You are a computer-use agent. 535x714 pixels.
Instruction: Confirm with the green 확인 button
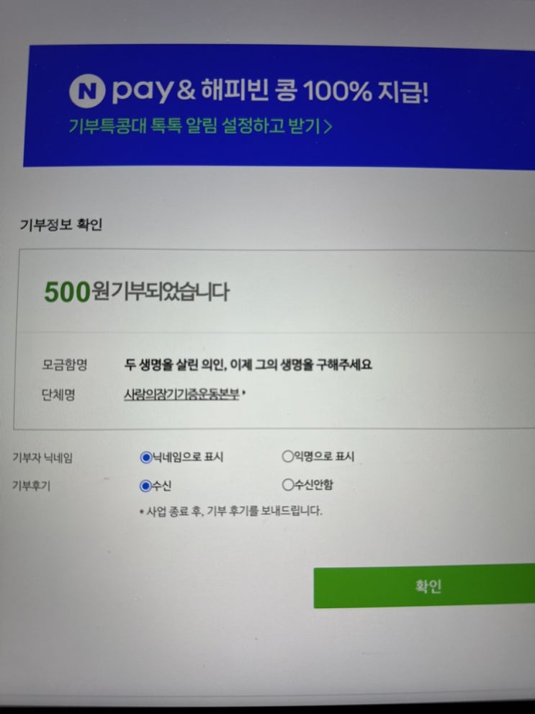(x=424, y=586)
